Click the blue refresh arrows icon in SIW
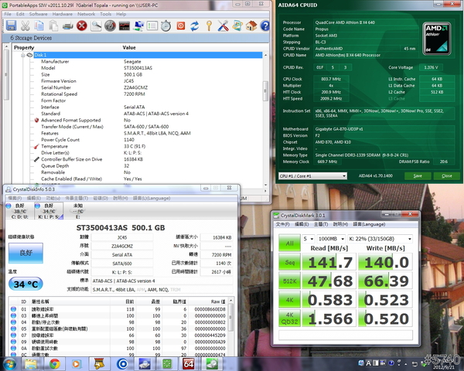The height and width of the screenshot is (371, 464). click(x=194, y=26)
